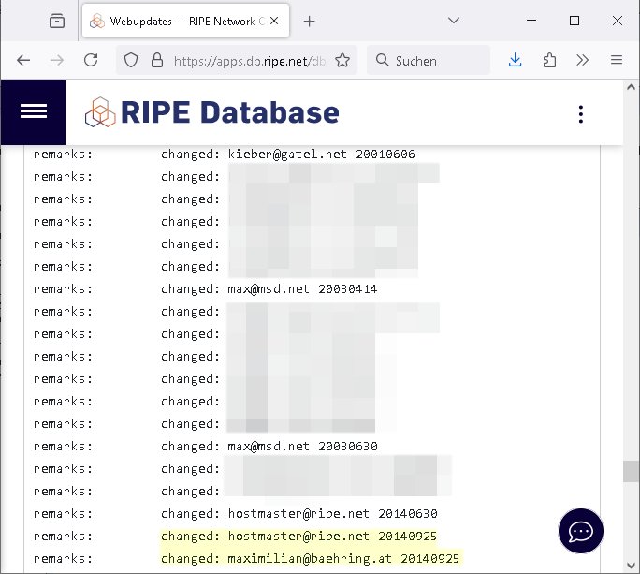
Task: Click the RIPE Database title text
Action: pyautogui.click(x=230, y=112)
